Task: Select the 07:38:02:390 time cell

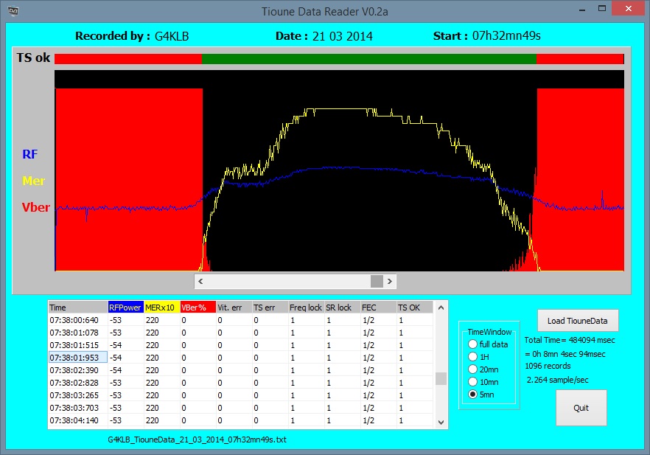Action: (x=78, y=370)
